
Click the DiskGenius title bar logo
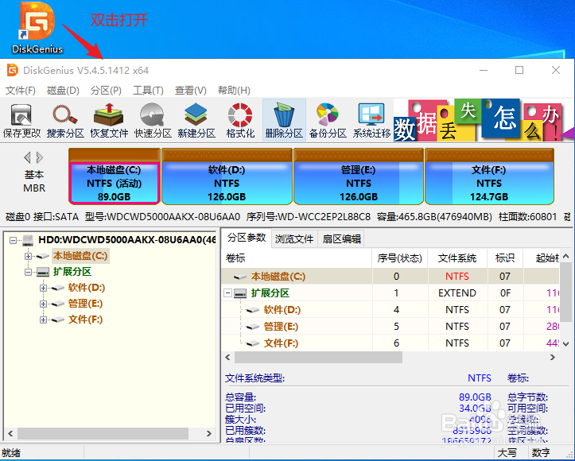click(13, 70)
